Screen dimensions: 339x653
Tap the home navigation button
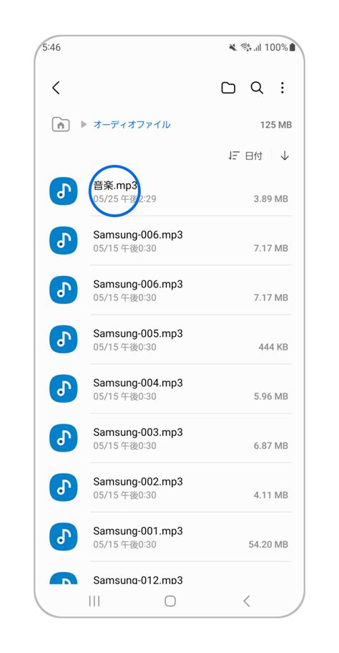point(170,601)
